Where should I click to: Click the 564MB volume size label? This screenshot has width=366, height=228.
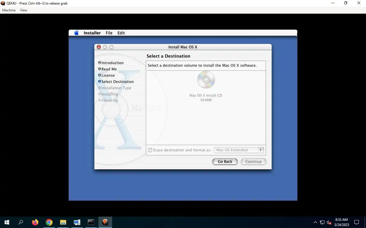(x=206, y=100)
